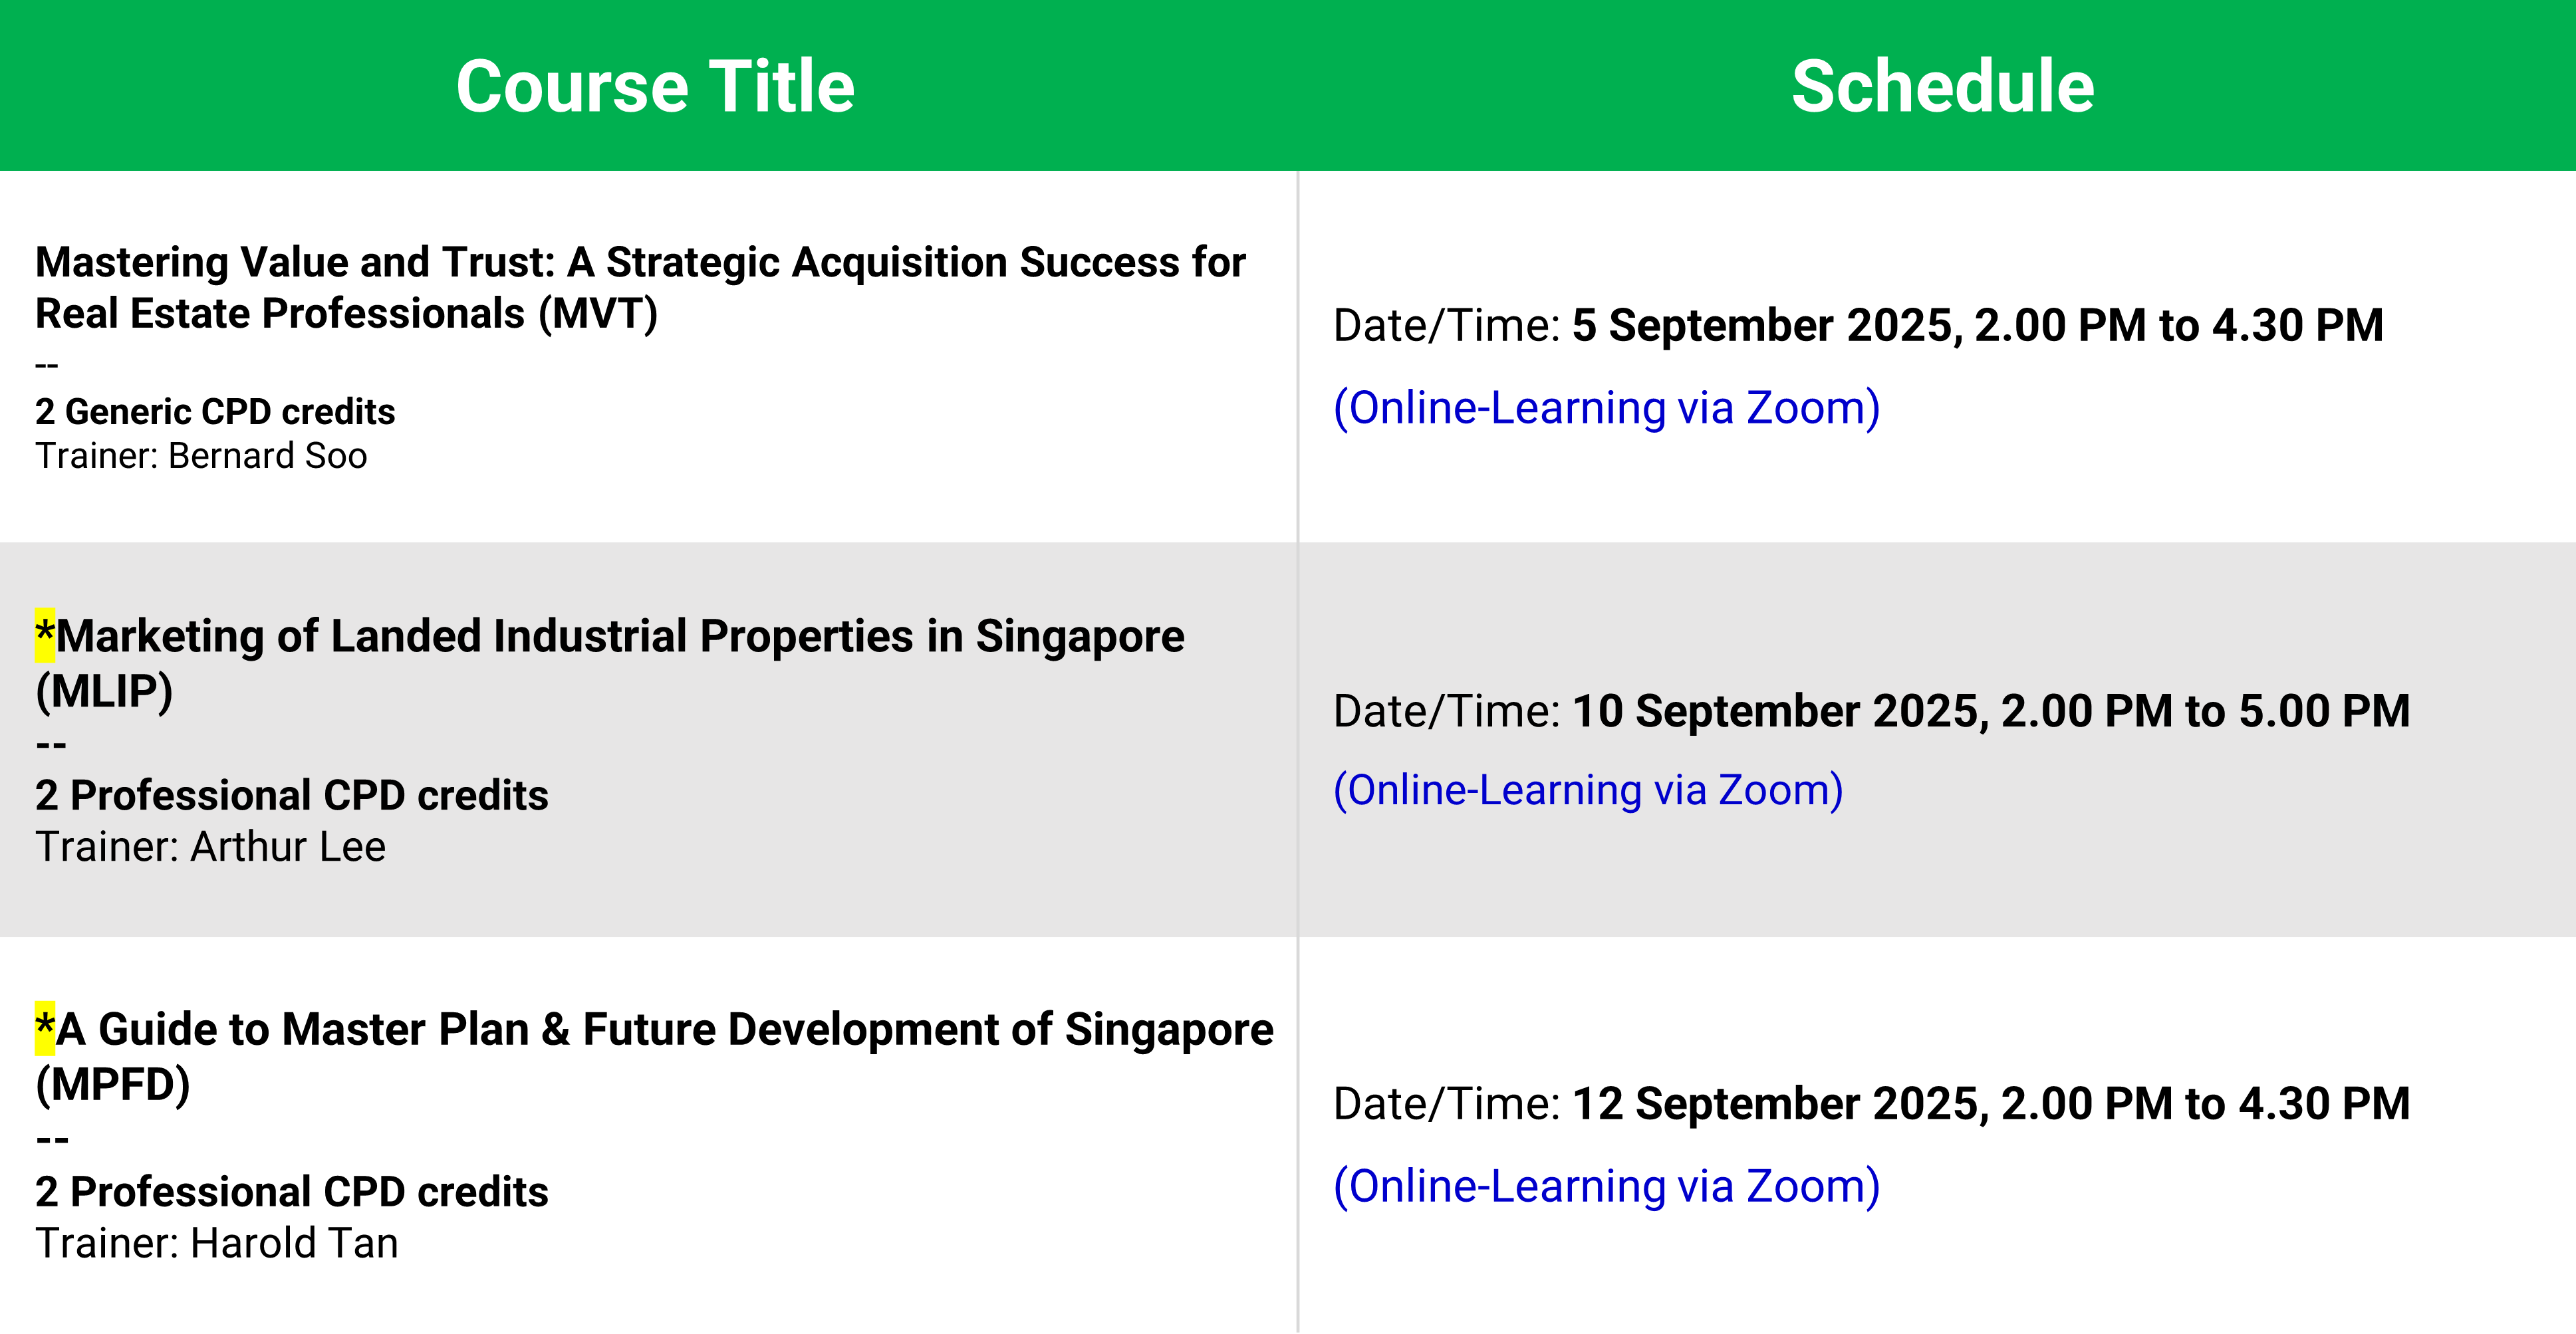
Task: Click the Schedule column header
Action: click(1942, 87)
